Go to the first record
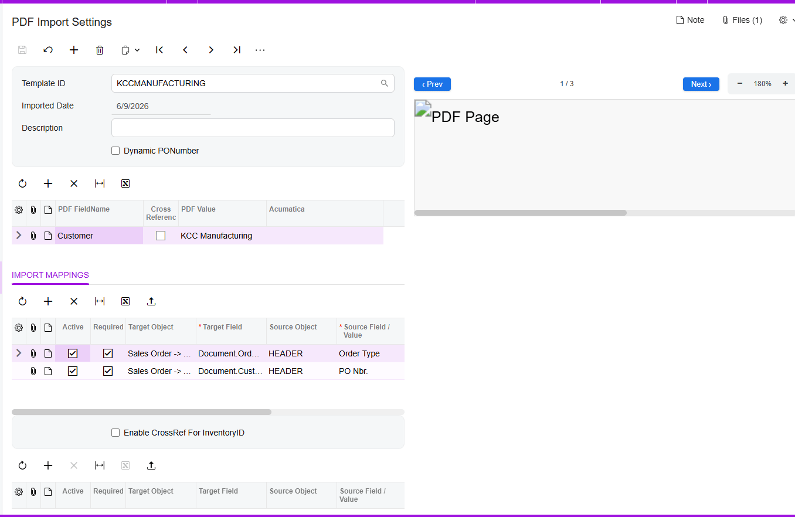 pos(159,50)
